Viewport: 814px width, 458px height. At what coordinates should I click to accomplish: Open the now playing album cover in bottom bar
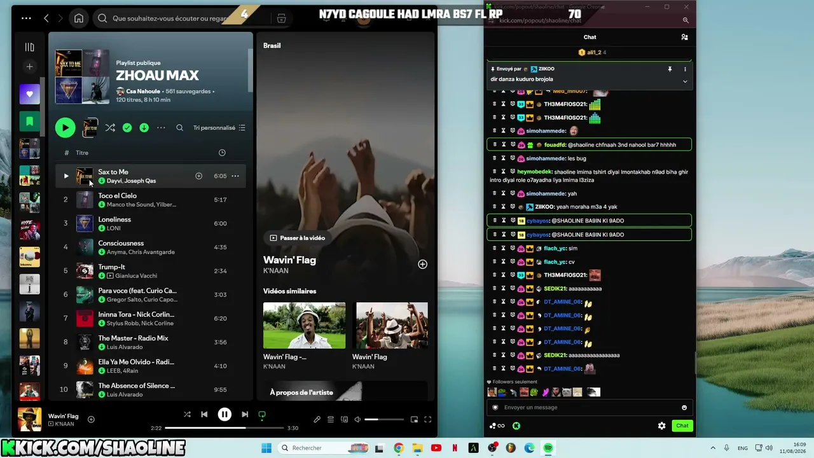tap(29, 420)
